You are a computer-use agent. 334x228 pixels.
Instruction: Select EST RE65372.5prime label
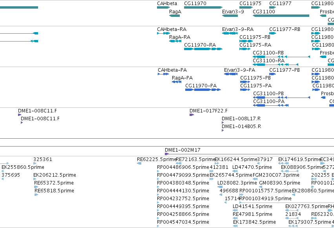[x=54, y=183]
